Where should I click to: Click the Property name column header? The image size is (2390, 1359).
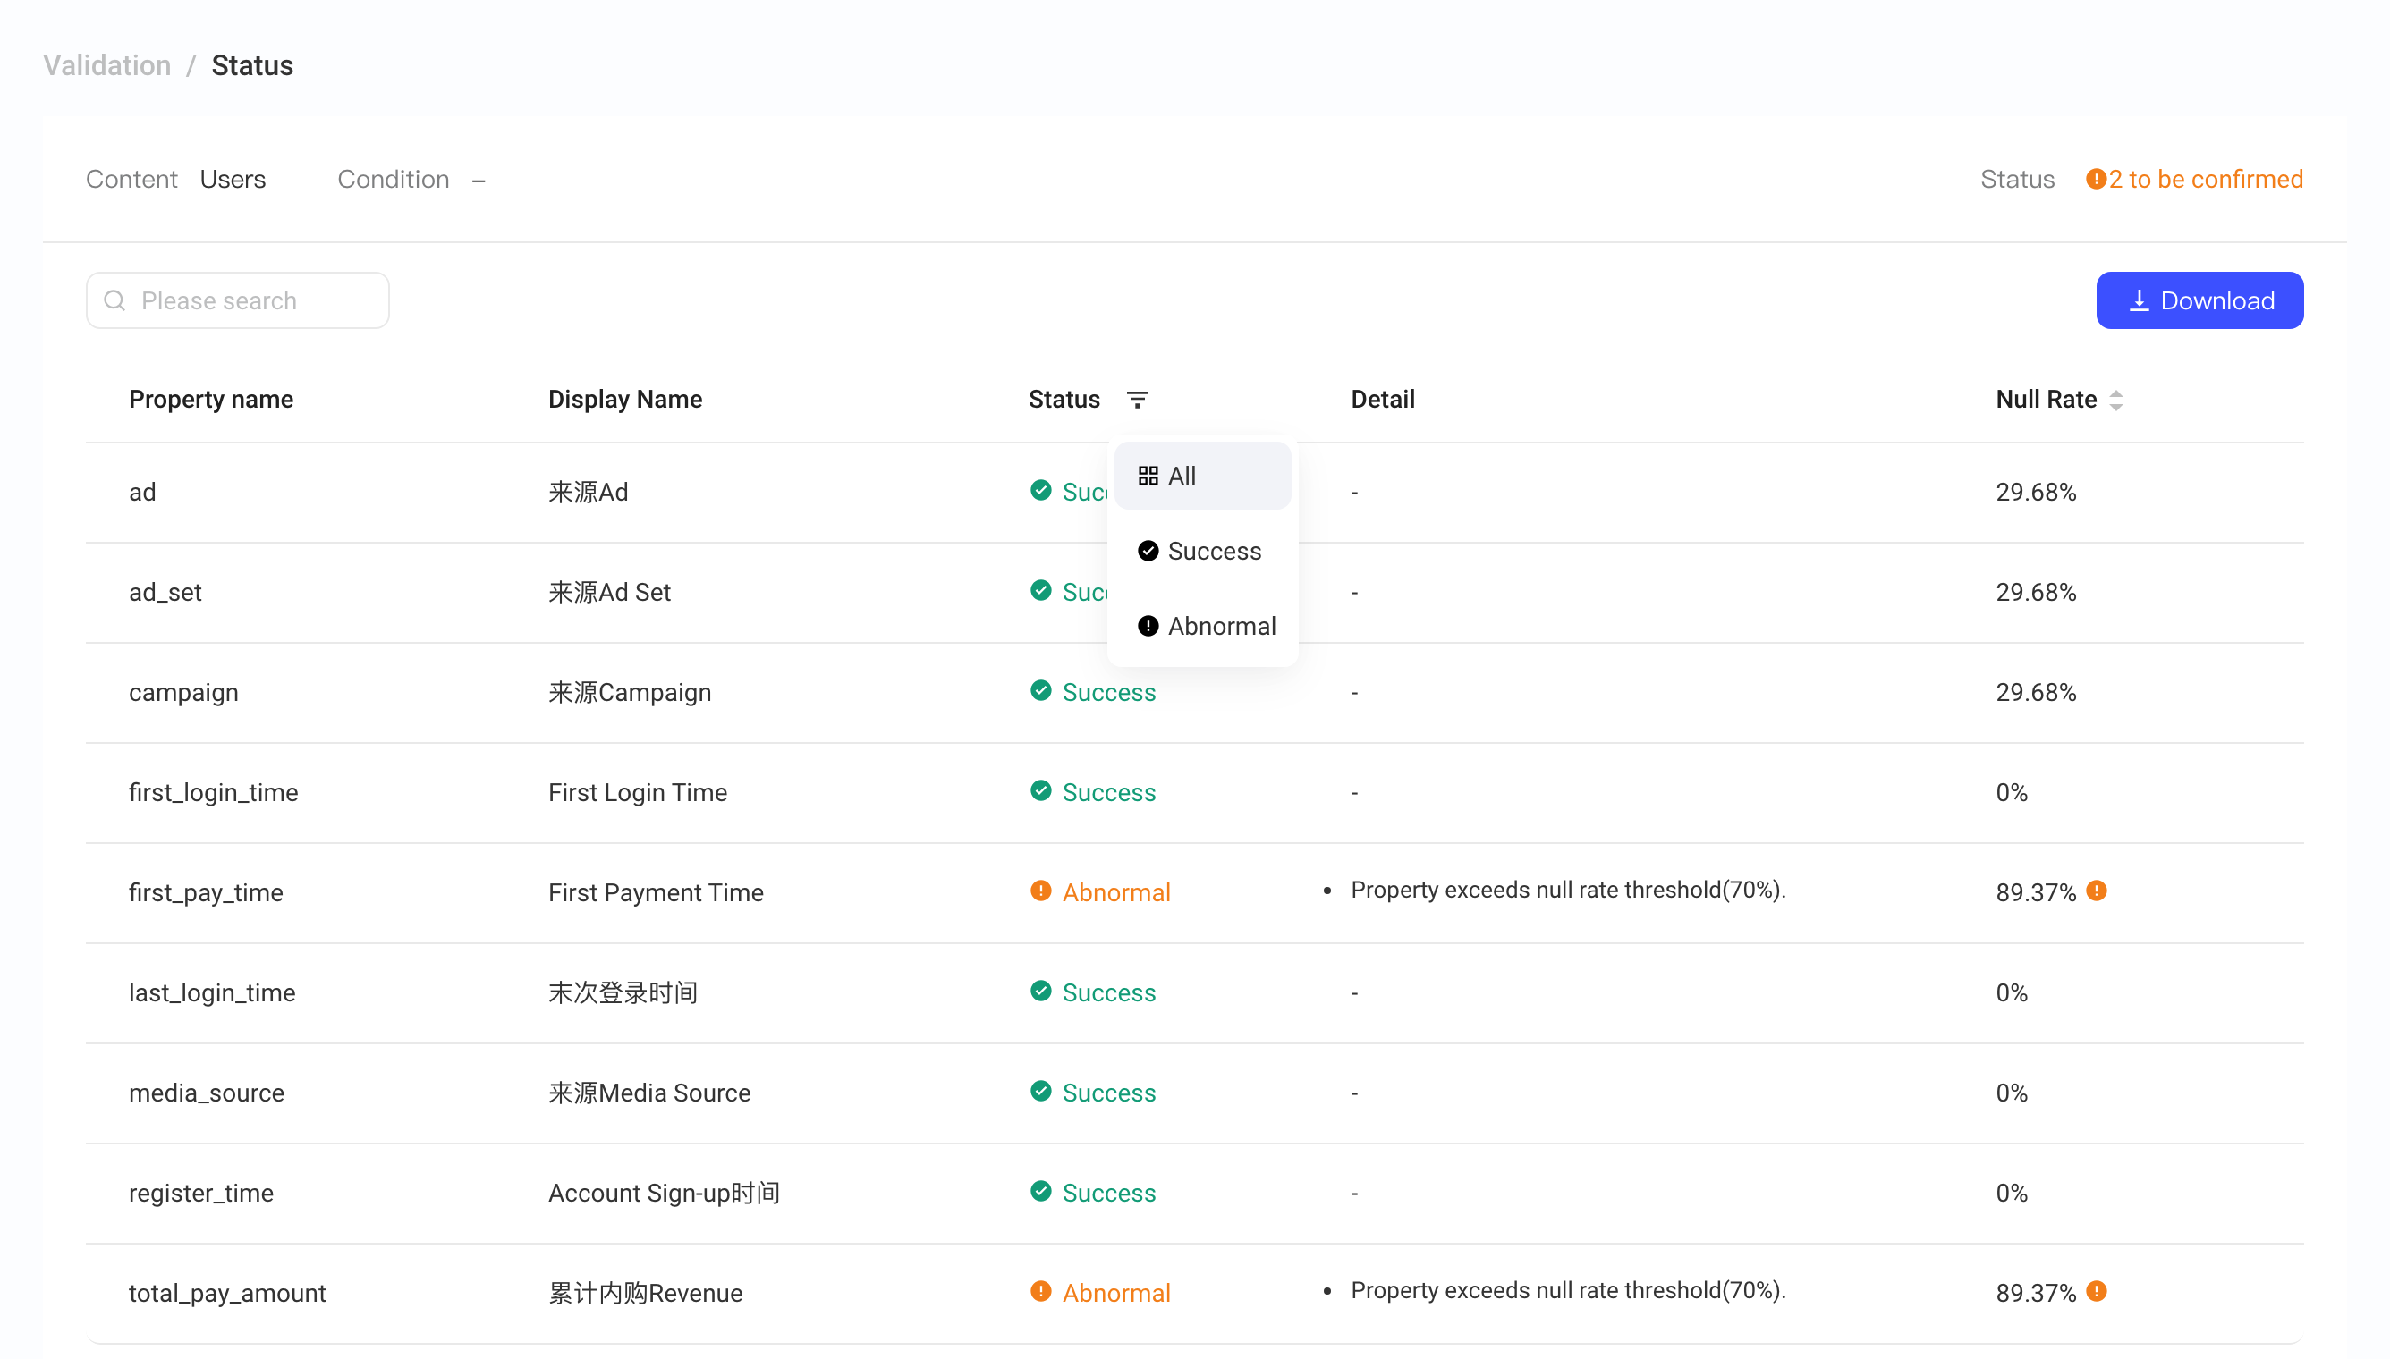point(211,400)
